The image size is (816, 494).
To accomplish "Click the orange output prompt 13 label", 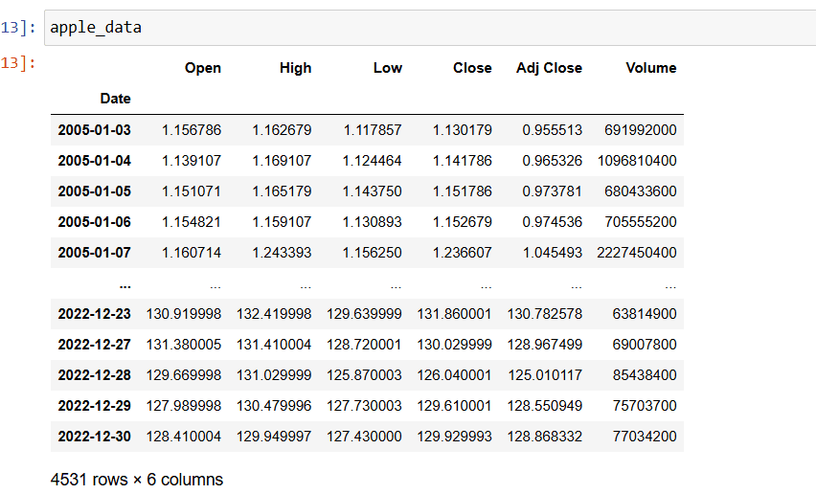I will 18,63.
